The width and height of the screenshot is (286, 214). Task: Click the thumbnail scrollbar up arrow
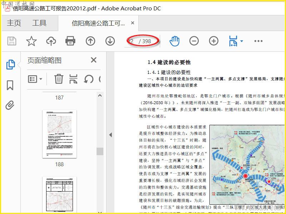click(100, 95)
